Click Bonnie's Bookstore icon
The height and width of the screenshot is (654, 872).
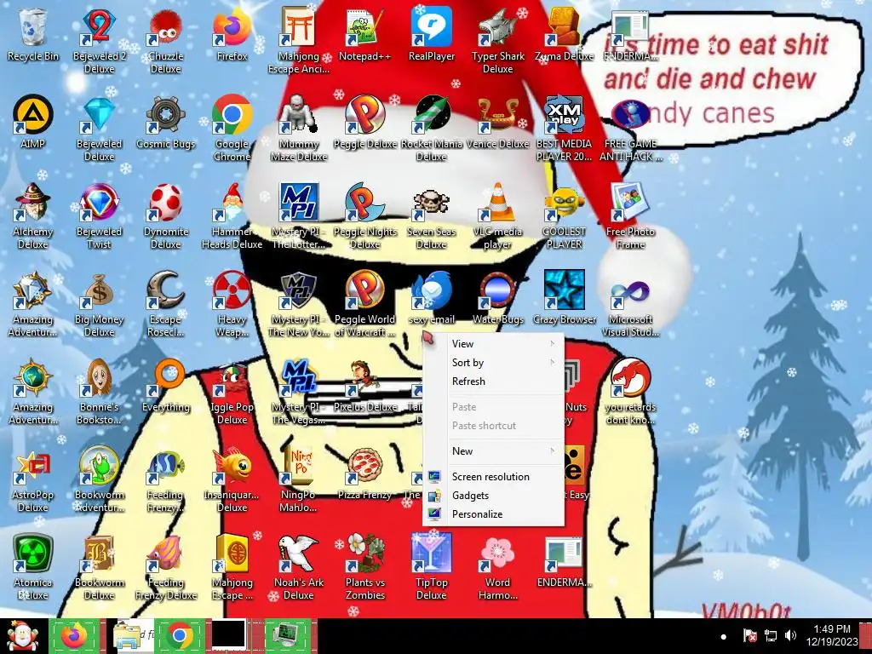tap(99, 378)
